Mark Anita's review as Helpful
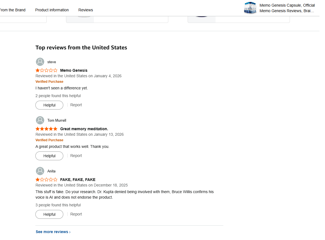Viewport: 325px width, 240px height. pos(49,214)
